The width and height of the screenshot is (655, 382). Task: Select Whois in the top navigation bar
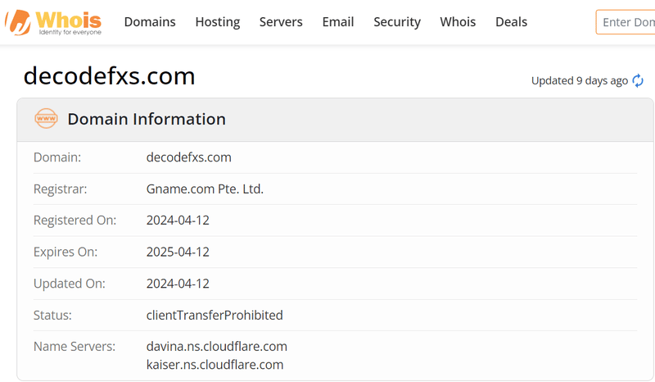pos(458,22)
